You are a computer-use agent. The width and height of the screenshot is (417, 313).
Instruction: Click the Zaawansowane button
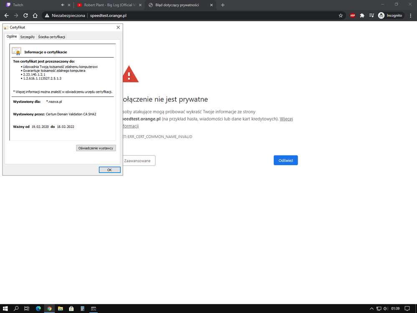click(x=138, y=160)
